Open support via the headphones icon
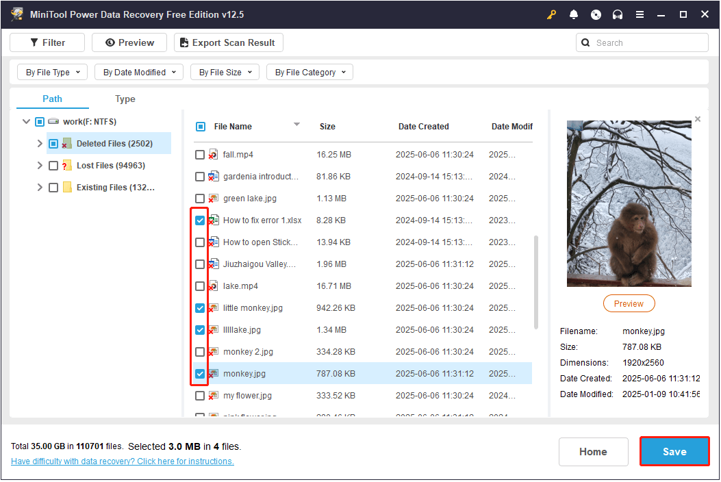The width and height of the screenshot is (721, 482). click(617, 14)
